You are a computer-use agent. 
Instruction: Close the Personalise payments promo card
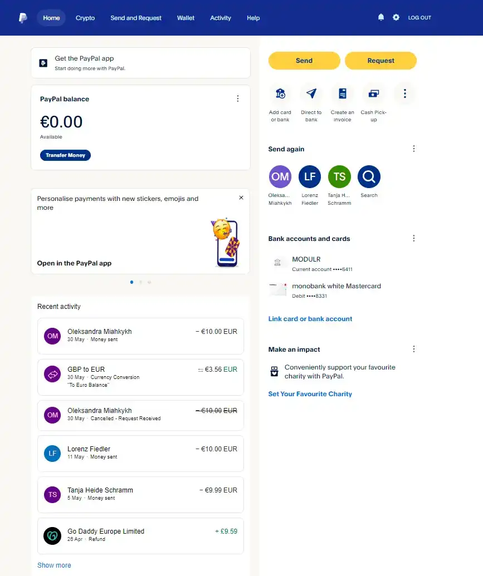click(241, 198)
